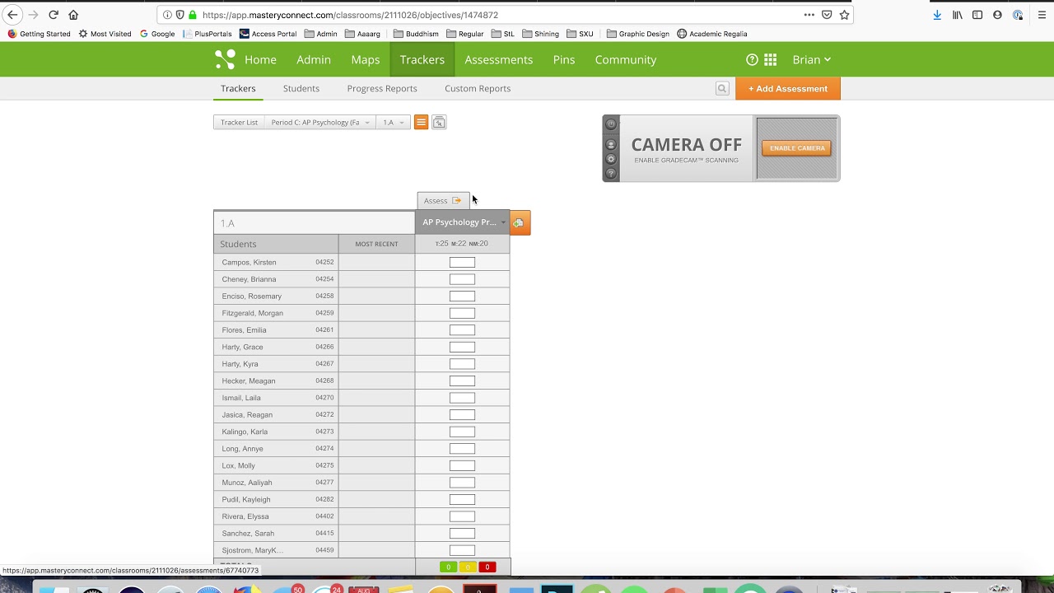Open student Rivera, Elyssa

(x=245, y=516)
